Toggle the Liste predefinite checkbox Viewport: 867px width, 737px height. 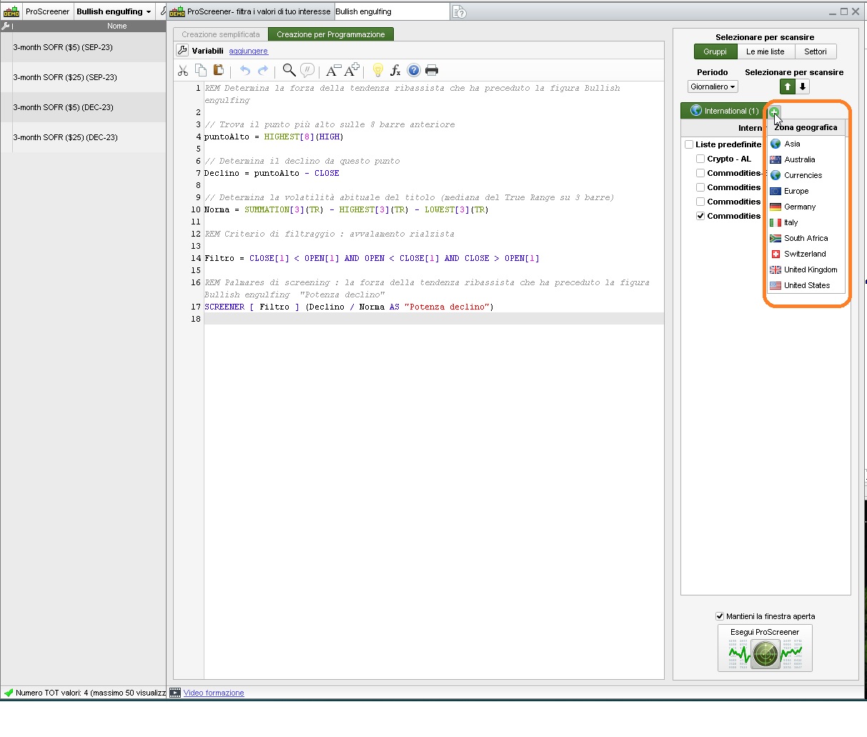click(689, 144)
